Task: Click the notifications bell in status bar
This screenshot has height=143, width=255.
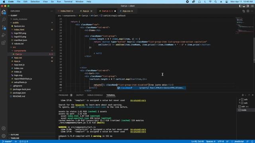Action: [x=252, y=141]
